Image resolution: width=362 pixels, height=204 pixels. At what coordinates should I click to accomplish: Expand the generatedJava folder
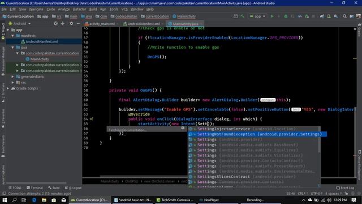coord(12,76)
